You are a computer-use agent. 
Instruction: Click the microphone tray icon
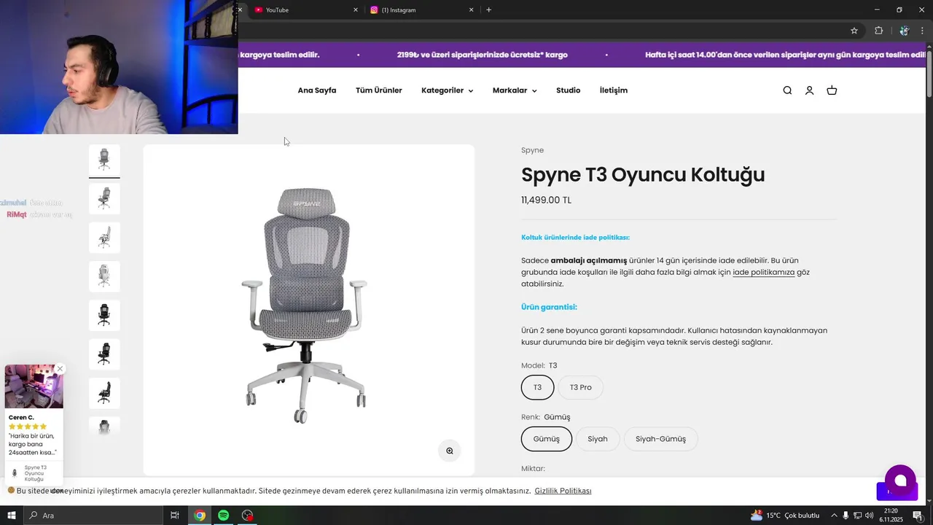846,516
